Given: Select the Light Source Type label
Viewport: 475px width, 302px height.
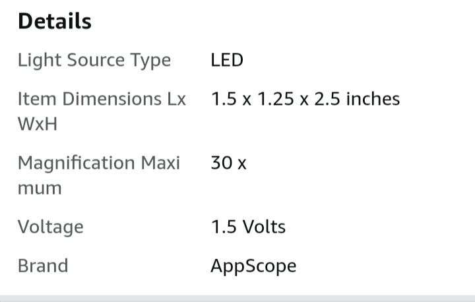Looking at the screenshot, I should coord(94,61).
